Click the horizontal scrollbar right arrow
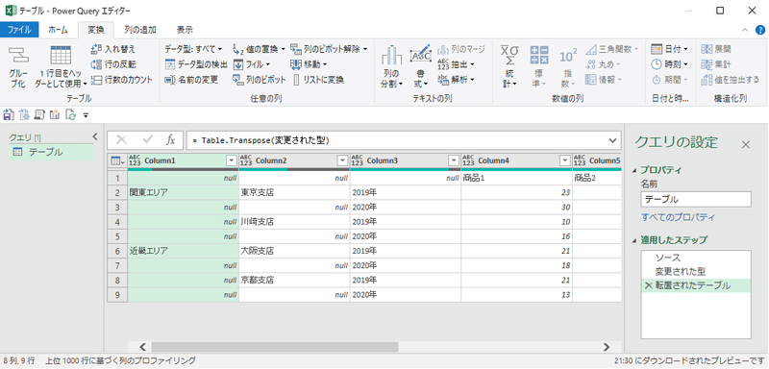 [607, 347]
